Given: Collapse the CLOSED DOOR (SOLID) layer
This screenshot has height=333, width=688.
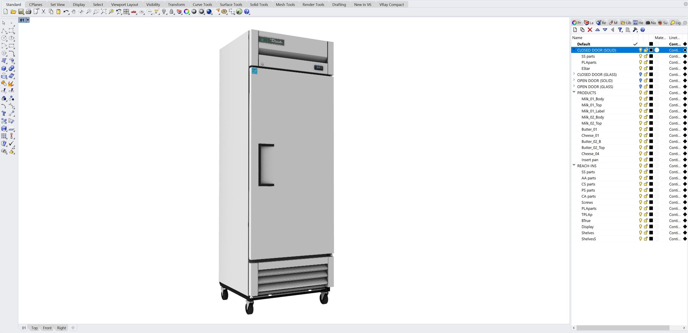Looking at the screenshot, I should point(574,50).
